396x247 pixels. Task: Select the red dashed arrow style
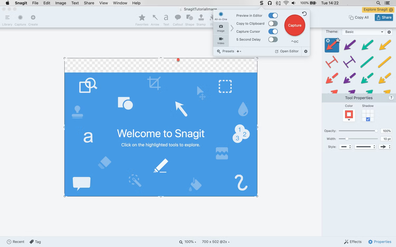click(x=332, y=78)
